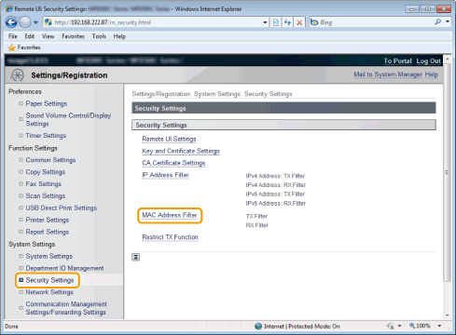Screen dimensions: 456x335
Task: Click the scrollbar up arrow
Action: pyautogui.click(x=448, y=59)
